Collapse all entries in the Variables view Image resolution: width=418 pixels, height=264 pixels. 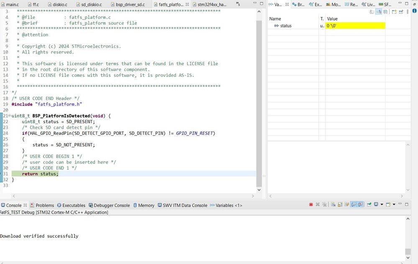tap(386, 12)
